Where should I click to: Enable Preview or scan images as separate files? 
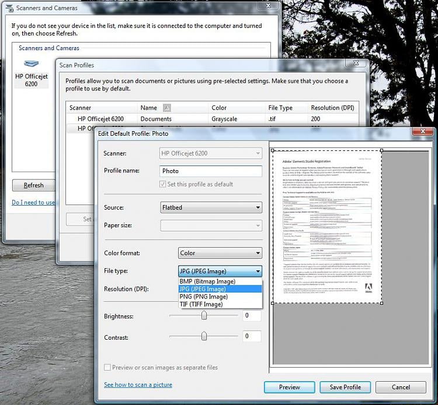107,367
